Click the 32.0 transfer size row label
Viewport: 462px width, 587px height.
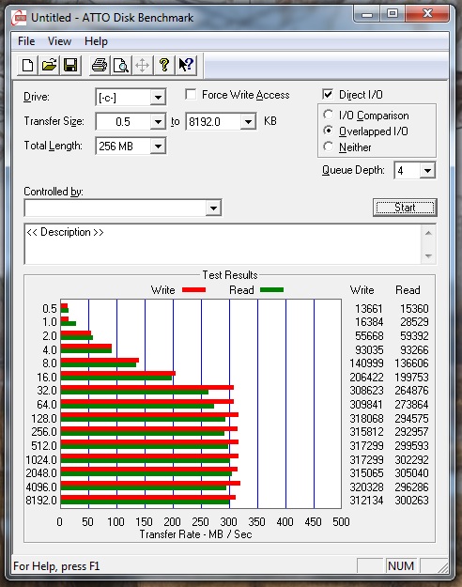coord(47,391)
